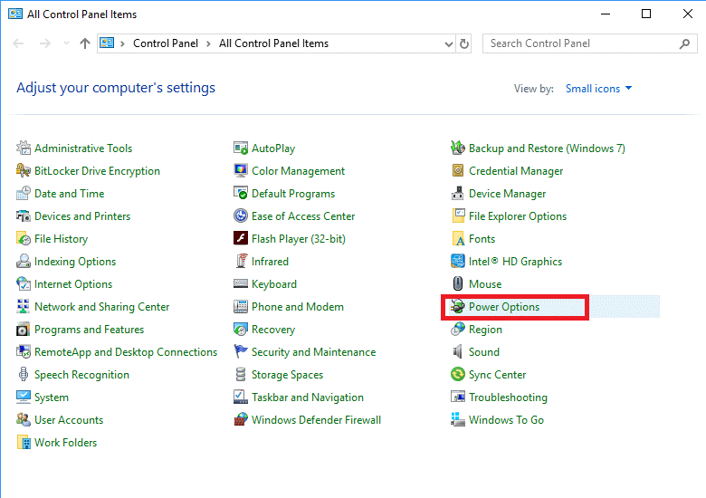The image size is (706, 498).
Task: Refresh the Control Panel view
Action: (464, 43)
